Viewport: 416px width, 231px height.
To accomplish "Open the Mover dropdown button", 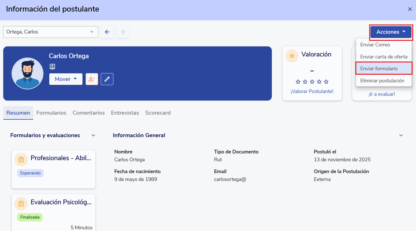I will (66, 79).
